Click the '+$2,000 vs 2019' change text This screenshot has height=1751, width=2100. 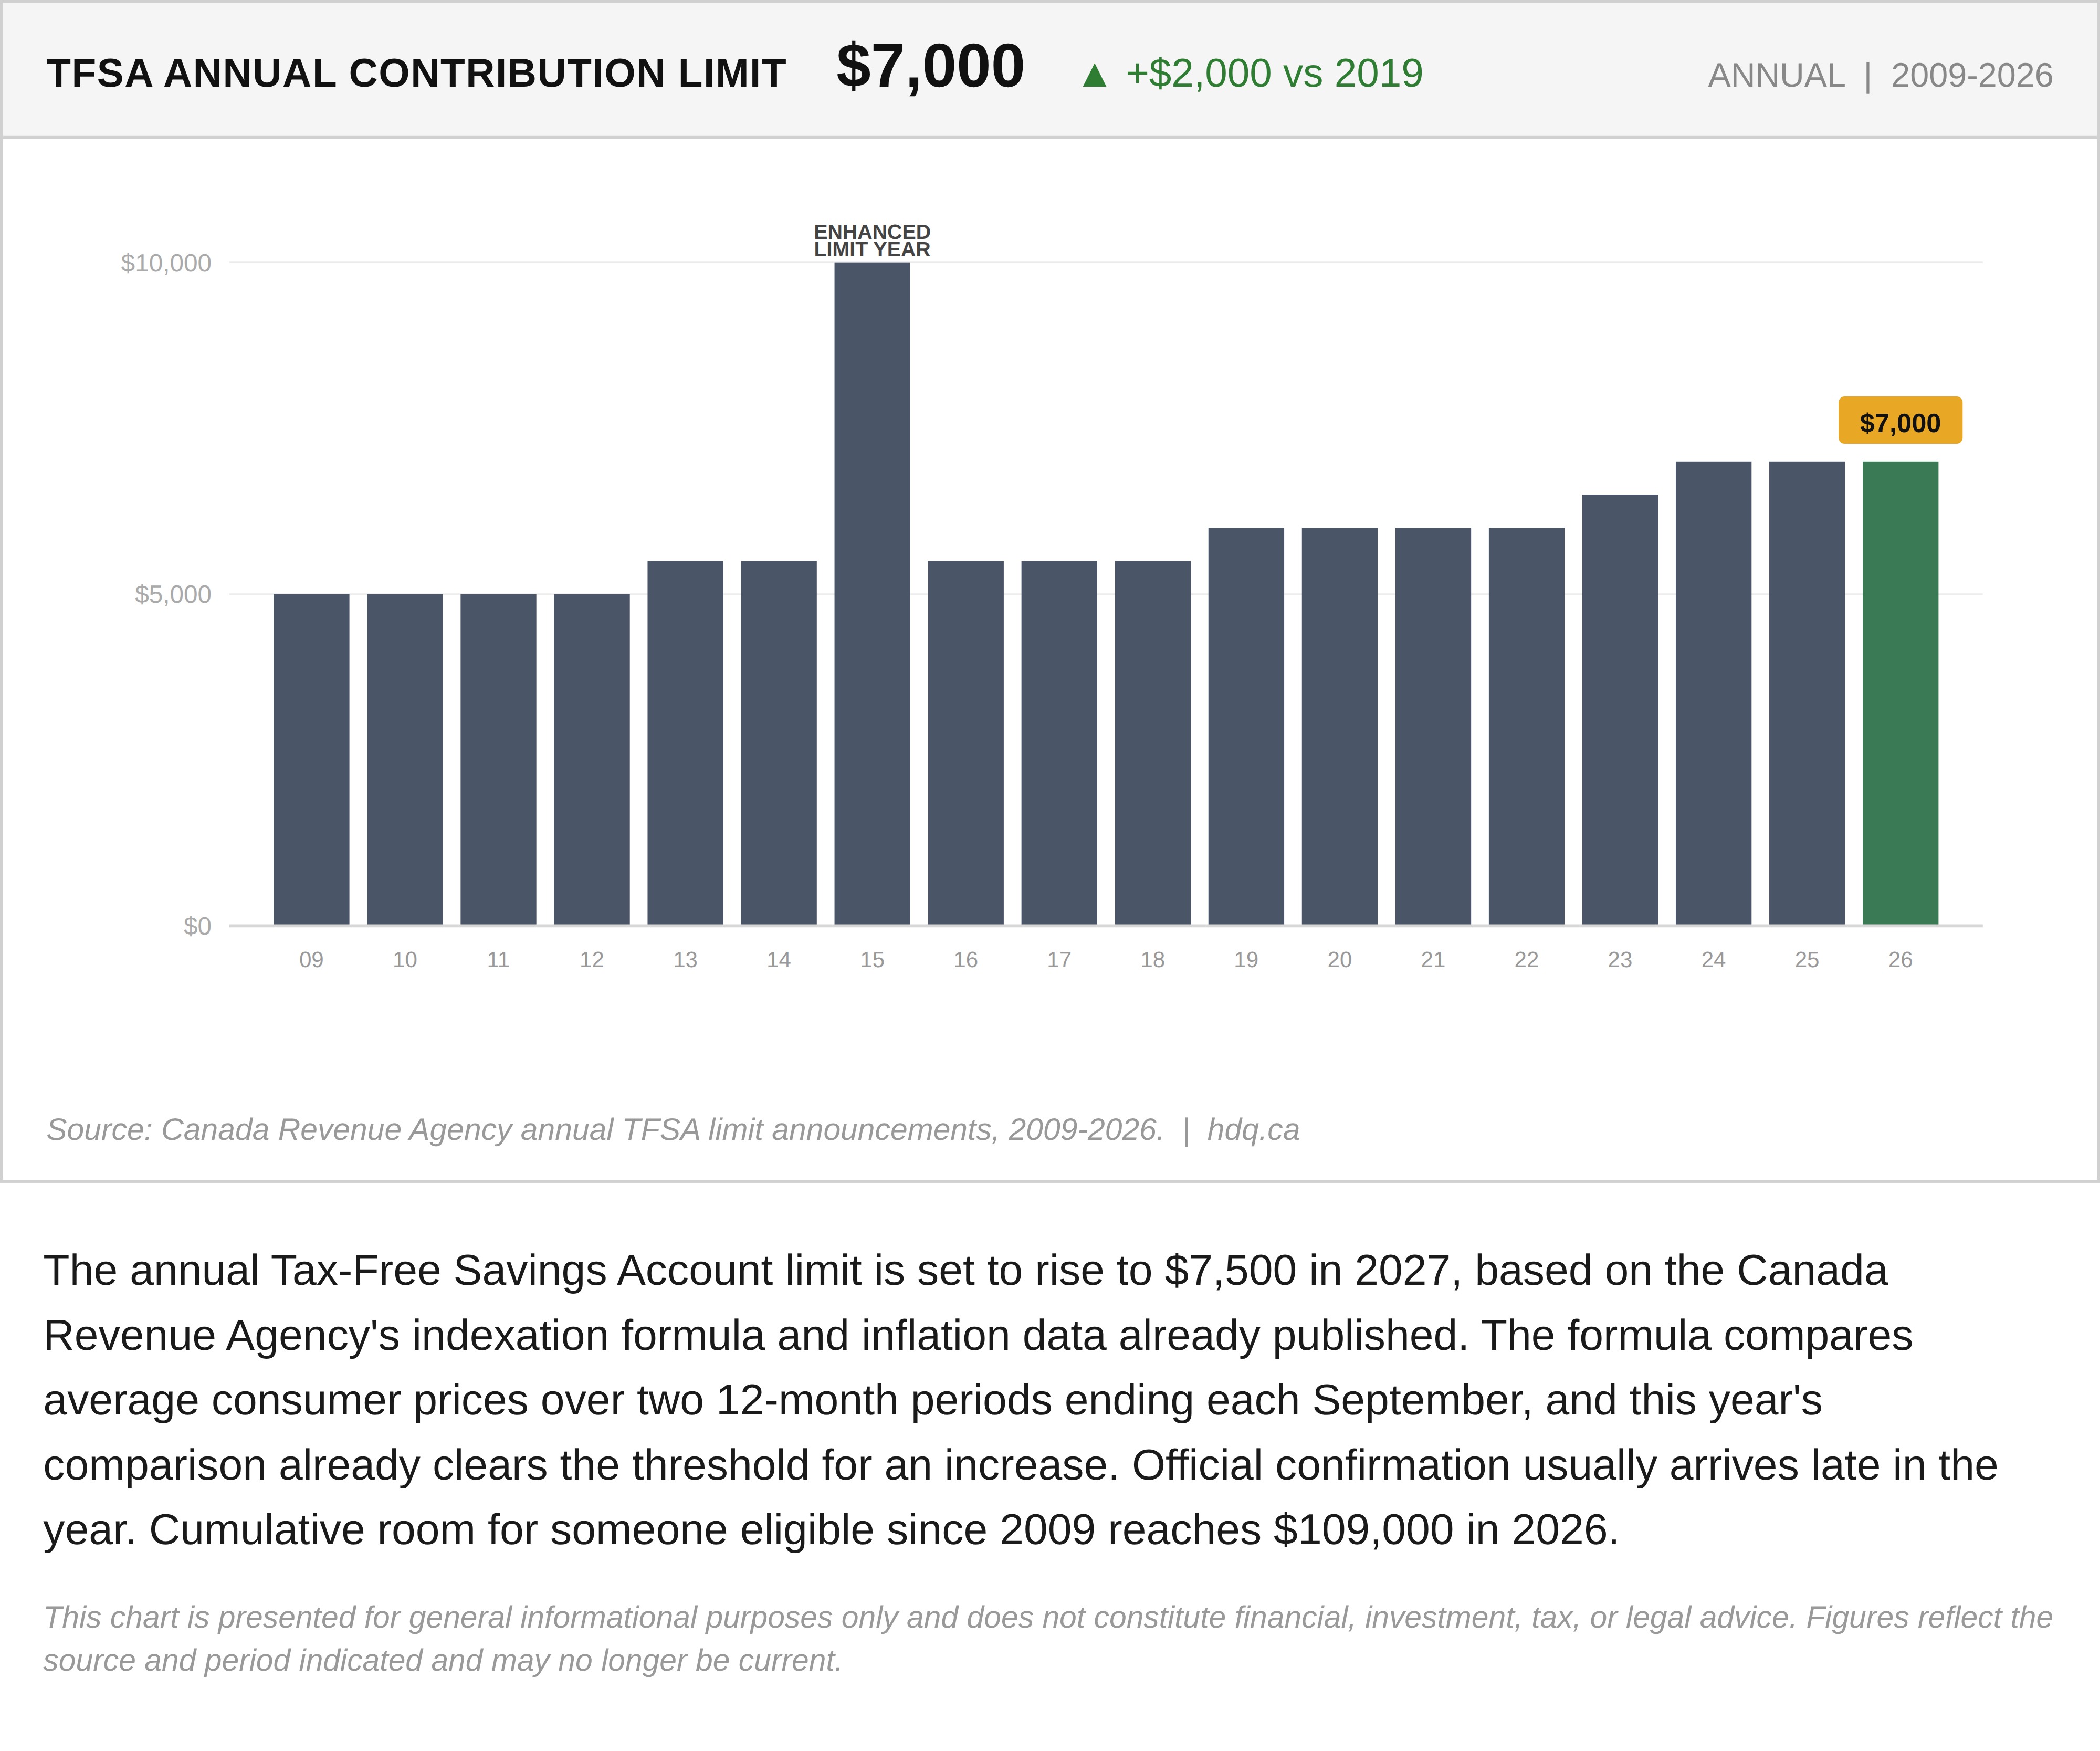click(1274, 74)
